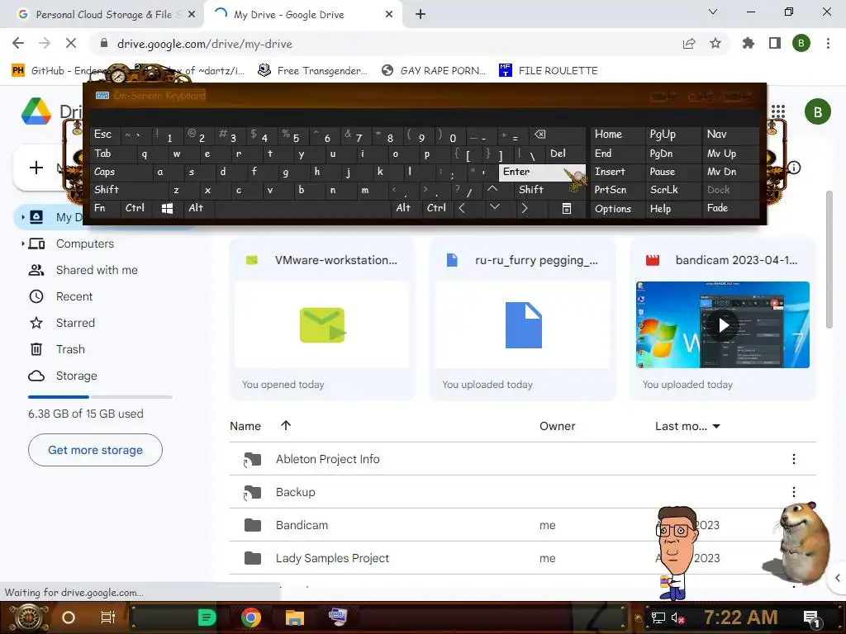The height and width of the screenshot is (634, 846).
Task: Share this page icon in the address bar
Action: tap(688, 43)
